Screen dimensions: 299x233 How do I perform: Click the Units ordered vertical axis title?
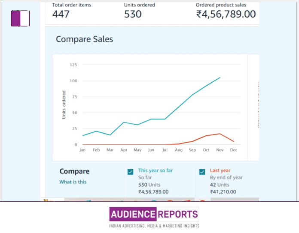tap(64, 104)
